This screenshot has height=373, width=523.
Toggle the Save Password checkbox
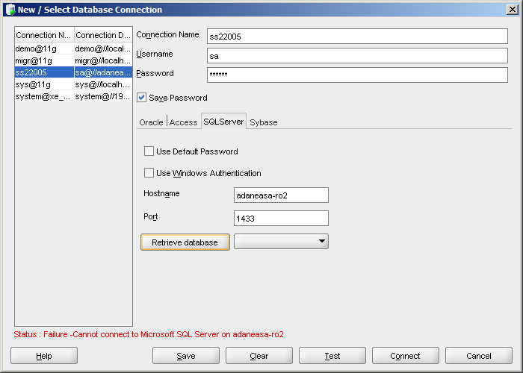point(142,98)
